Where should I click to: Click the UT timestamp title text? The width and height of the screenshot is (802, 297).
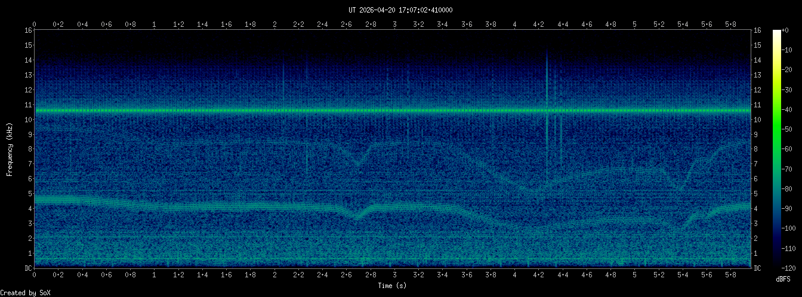tap(400, 10)
